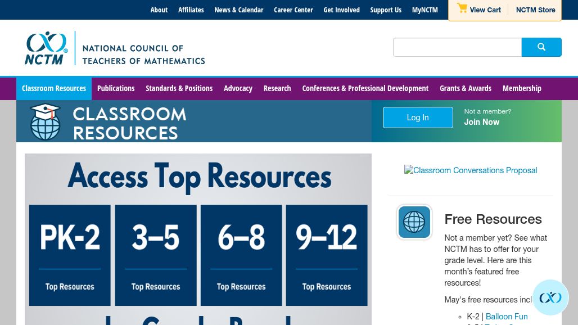The height and width of the screenshot is (325, 578).
Task: Click Classroom Conversations Proposal image link
Action: [x=471, y=170]
